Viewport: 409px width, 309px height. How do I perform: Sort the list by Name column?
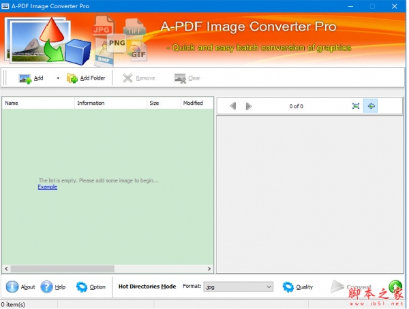(x=38, y=103)
